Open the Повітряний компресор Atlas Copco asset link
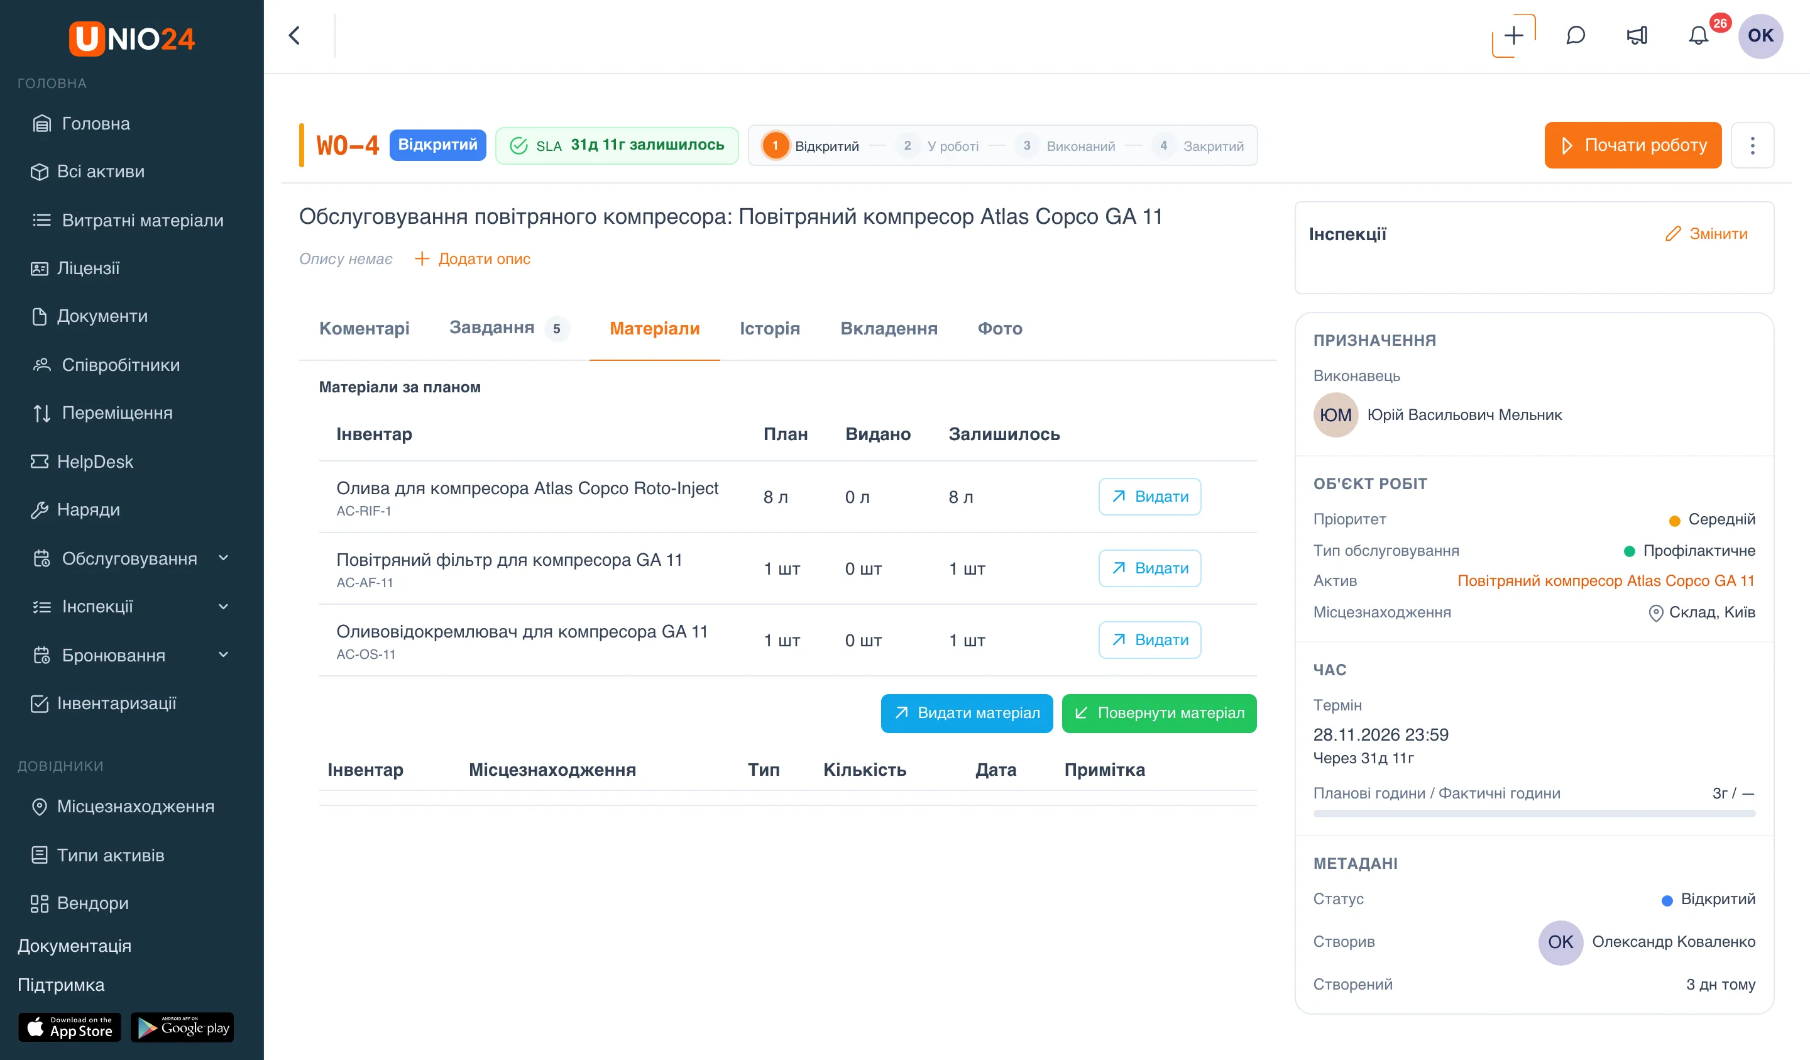 click(1605, 581)
